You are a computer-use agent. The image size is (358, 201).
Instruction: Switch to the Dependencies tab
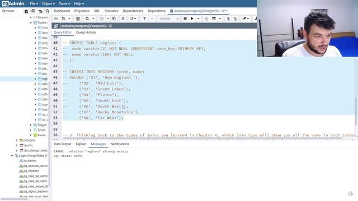133,11
